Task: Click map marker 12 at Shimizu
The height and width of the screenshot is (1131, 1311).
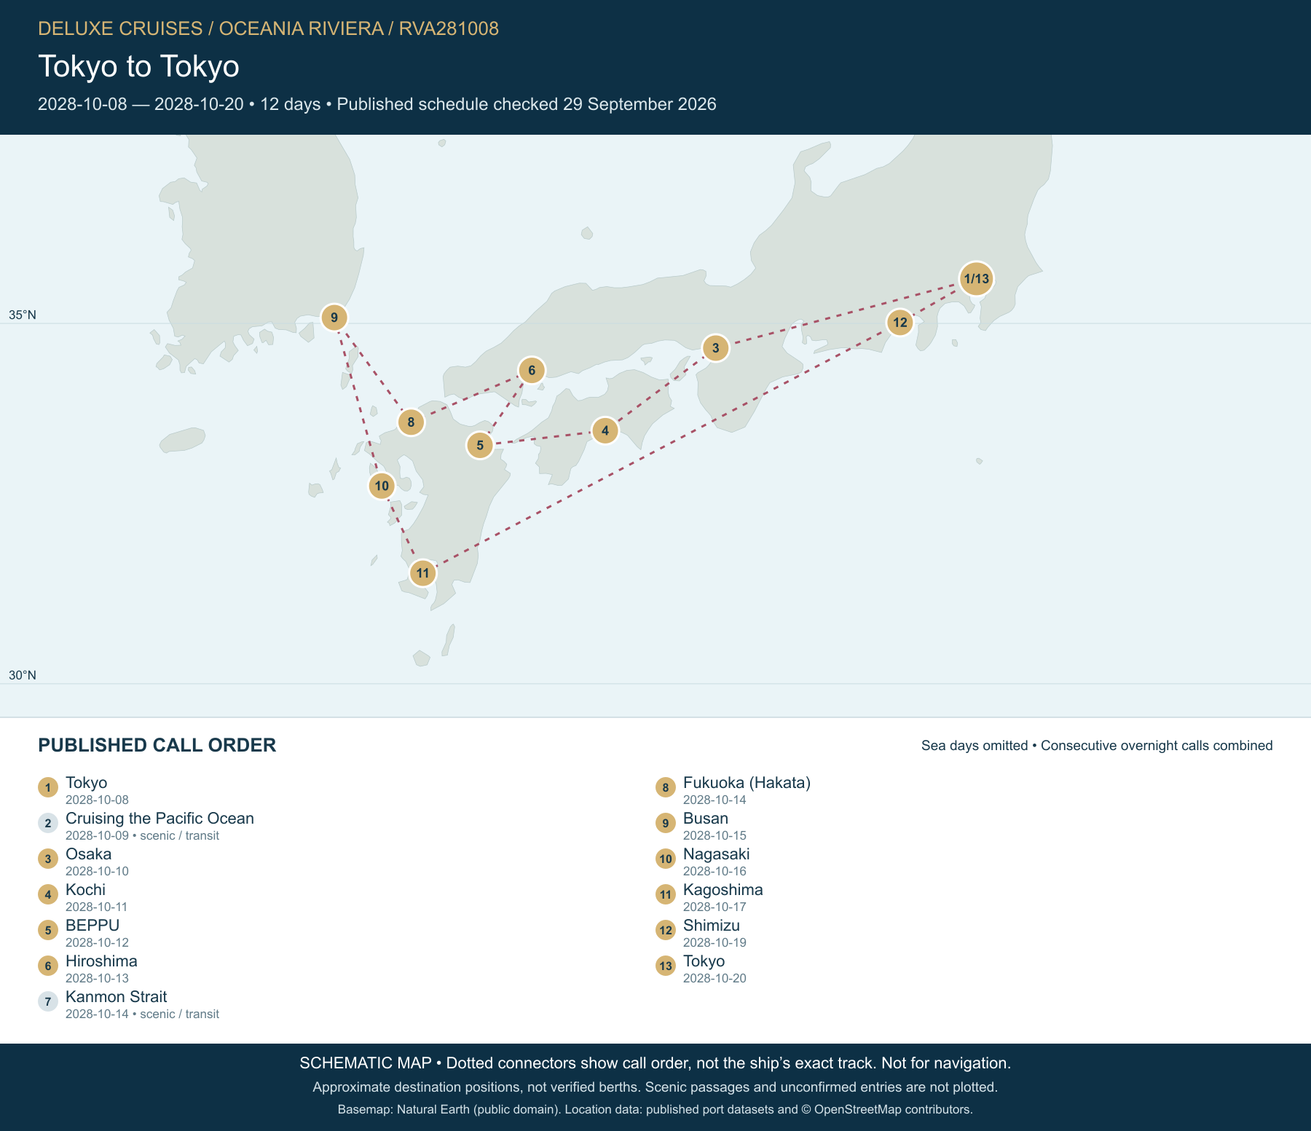Action: (900, 323)
